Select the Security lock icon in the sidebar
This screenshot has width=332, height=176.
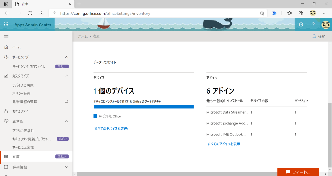click(x=6, y=111)
